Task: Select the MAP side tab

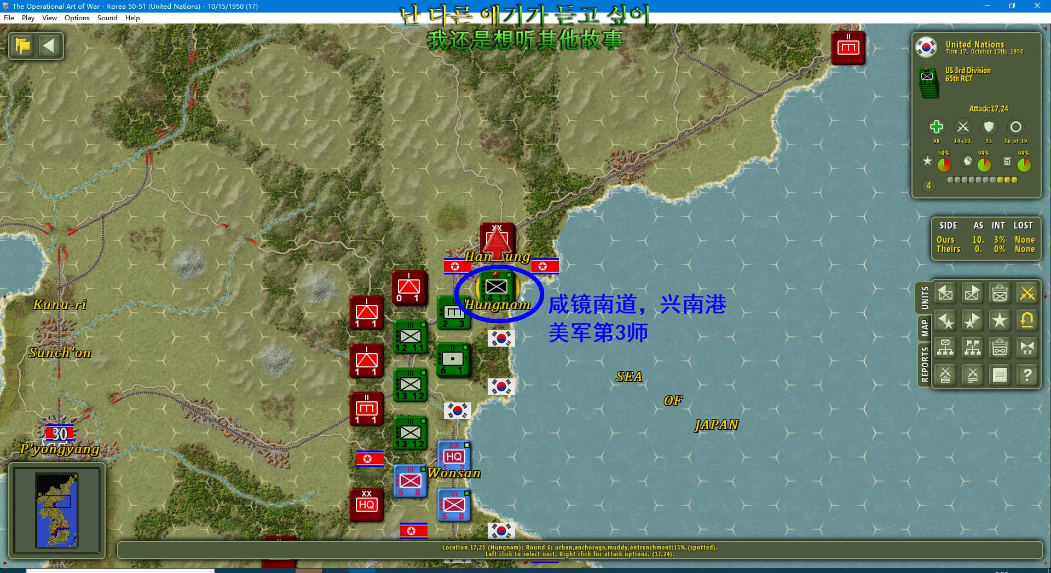Action: (925, 328)
